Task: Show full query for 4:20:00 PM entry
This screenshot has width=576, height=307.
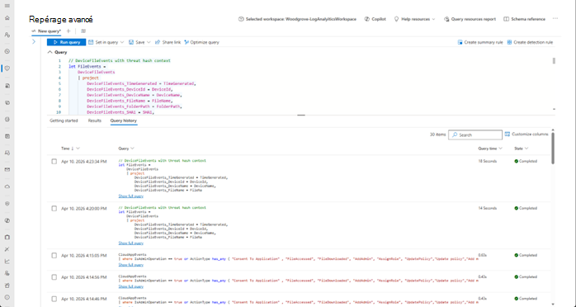Action: (130, 243)
